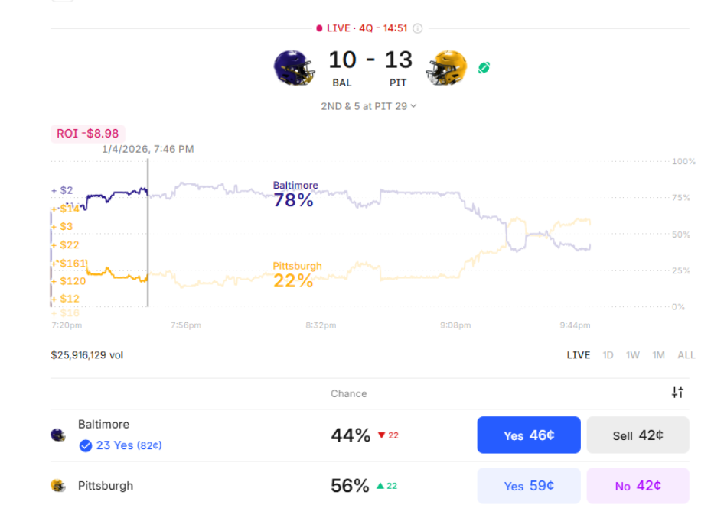The height and width of the screenshot is (508, 724).
Task: Click the Pittsburgh Steelers helmet in scoreboard
Action: (x=447, y=69)
